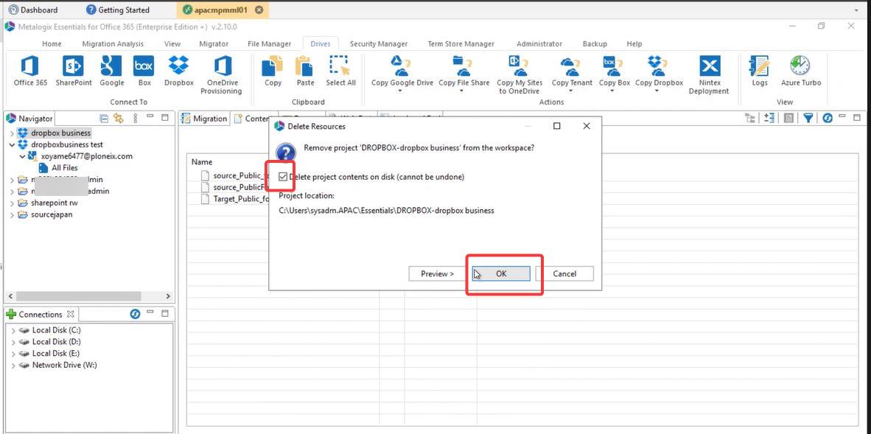Click Link with Editor icon in Navigator
Viewport: 871px width, 434px height.
click(x=118, y=118)
